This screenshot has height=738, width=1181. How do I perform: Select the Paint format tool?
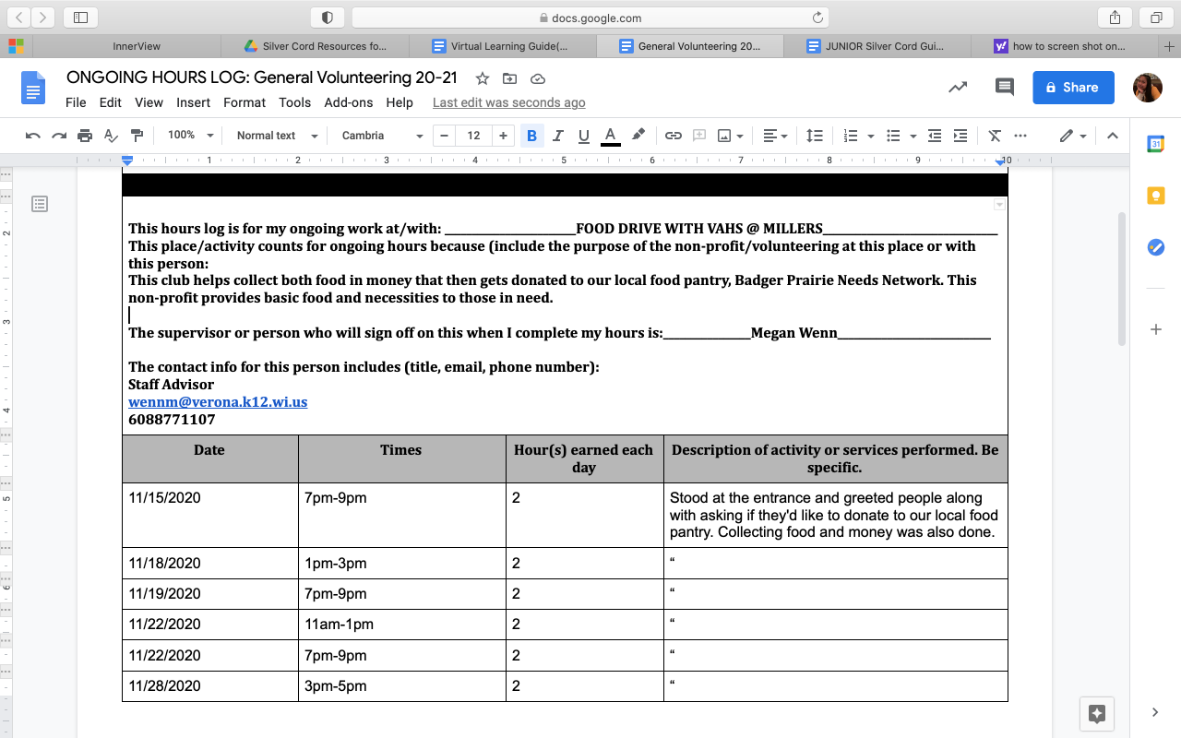click(x=137, y=136)
